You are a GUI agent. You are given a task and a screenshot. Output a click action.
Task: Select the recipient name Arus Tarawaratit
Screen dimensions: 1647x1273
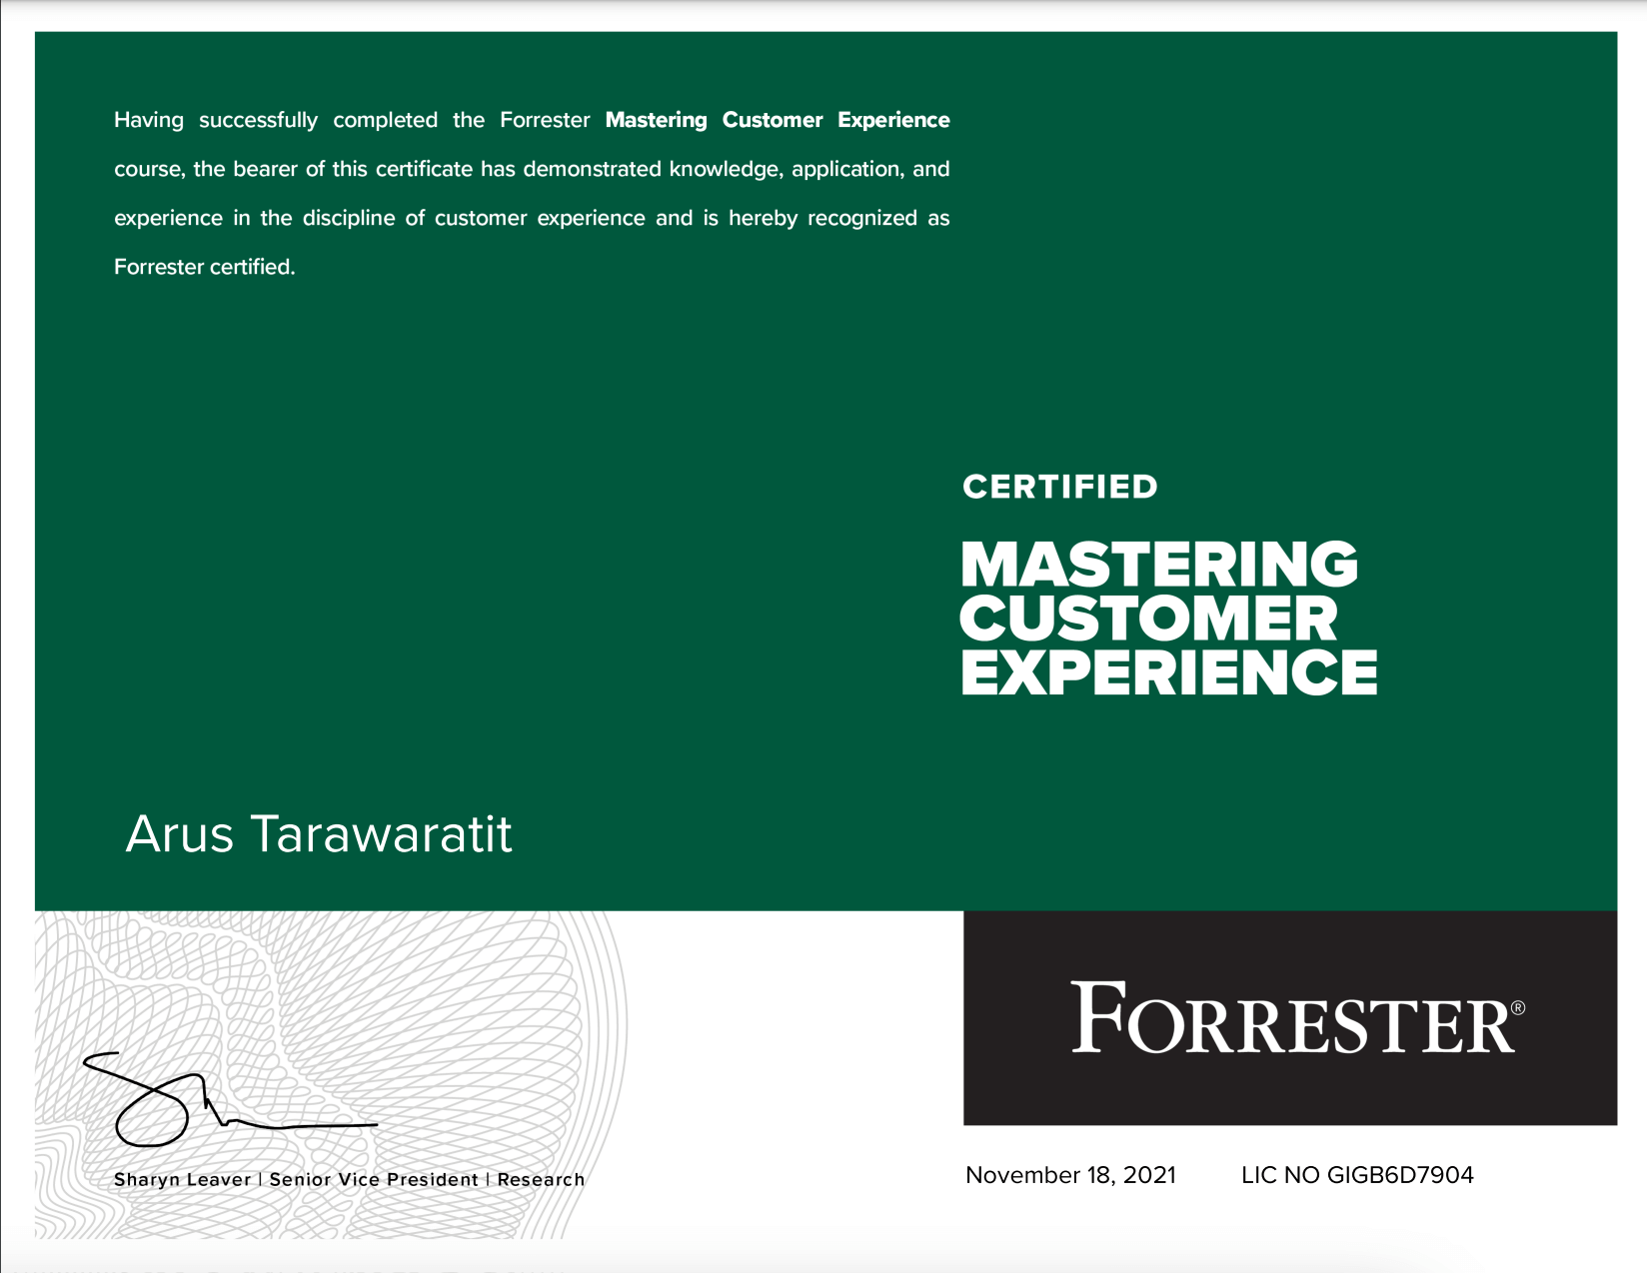click(x=318, y=834)
